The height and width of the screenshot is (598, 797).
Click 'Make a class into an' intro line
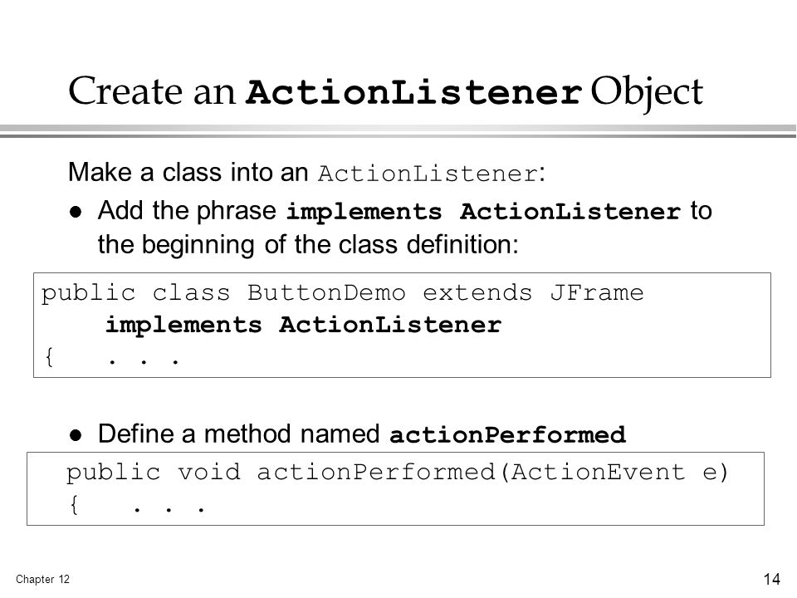coord(188,172)
